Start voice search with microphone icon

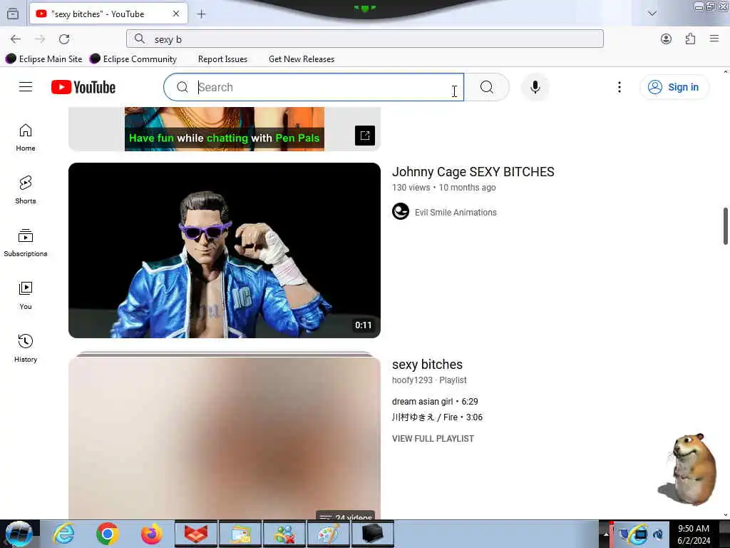(x=535, y=87)
